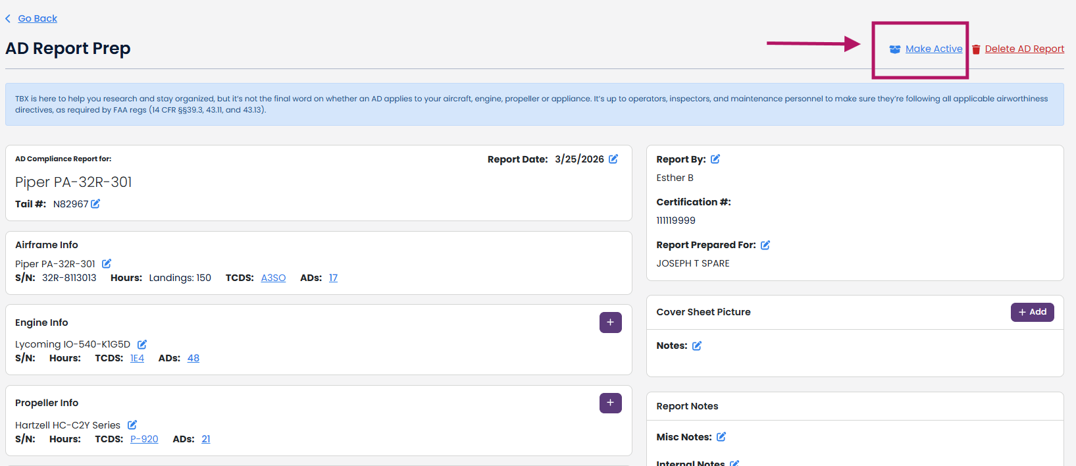This screenshot has width=1076, height=466.
Task: Click the red trash can icon
Action: click(x=976, y=49)
